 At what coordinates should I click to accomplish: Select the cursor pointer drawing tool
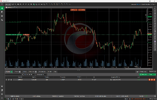point(155,8)
